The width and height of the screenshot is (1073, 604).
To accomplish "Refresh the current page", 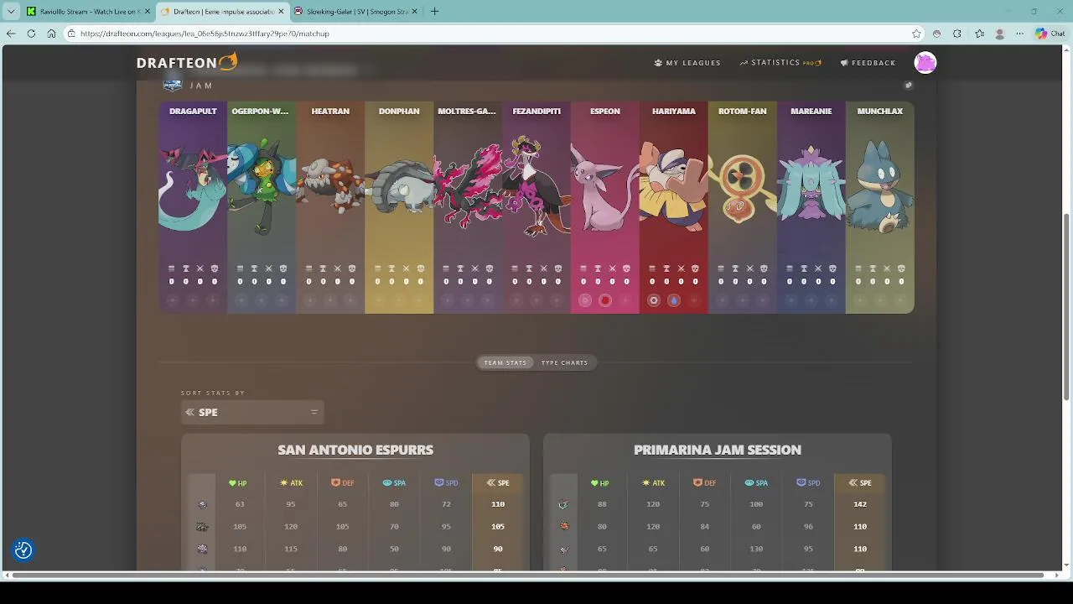I will [x=31, y=34].
